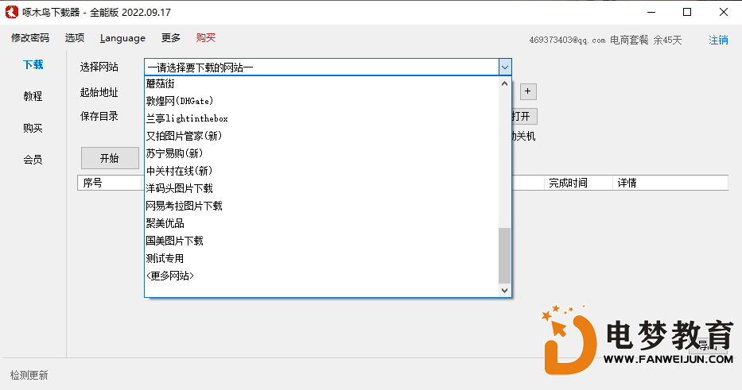Viewport: 742px width, 390px height.
Task: Select 中关村在线(新) from the list
Action: [322, 171]
